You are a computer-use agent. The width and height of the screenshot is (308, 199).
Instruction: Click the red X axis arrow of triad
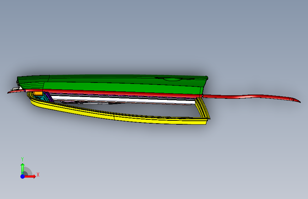(30, 176)
